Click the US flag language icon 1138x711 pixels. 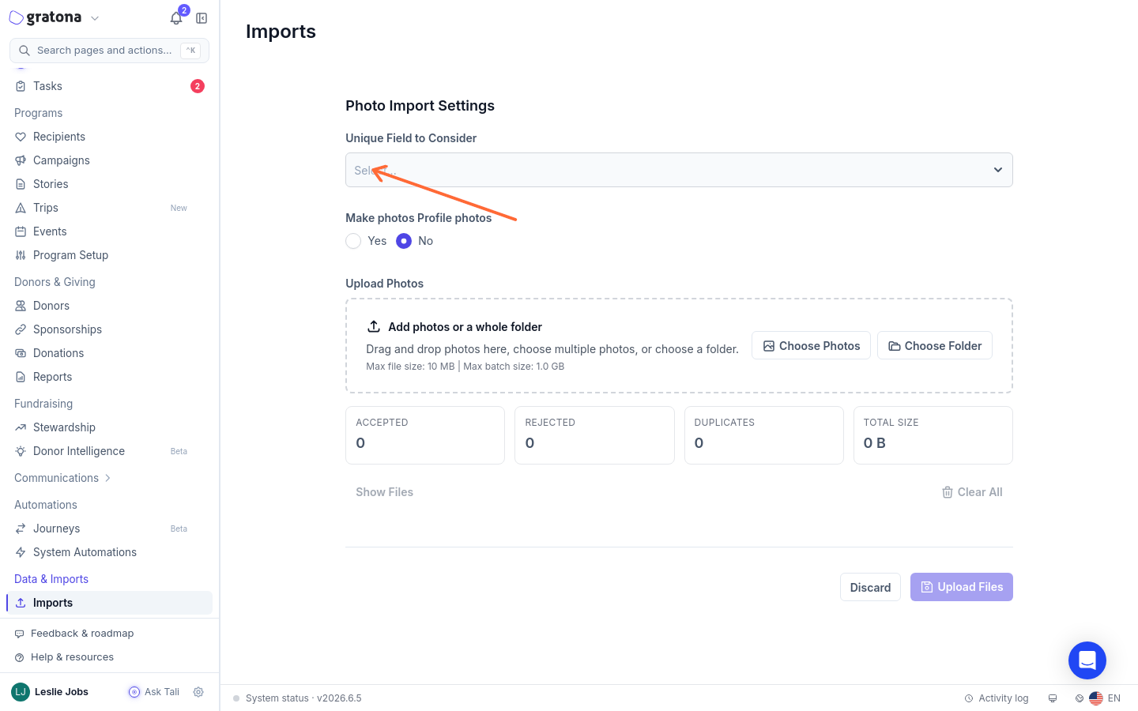click(1096, 698)
